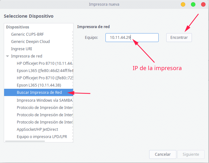The image size is (209, 163).
Task: Select Generic CUPS-BRF device
Action: [28, 34]
